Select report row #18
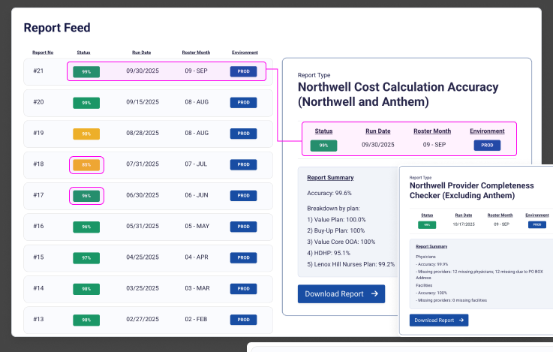The image size is (553, 352). click(x=148, y=164)
